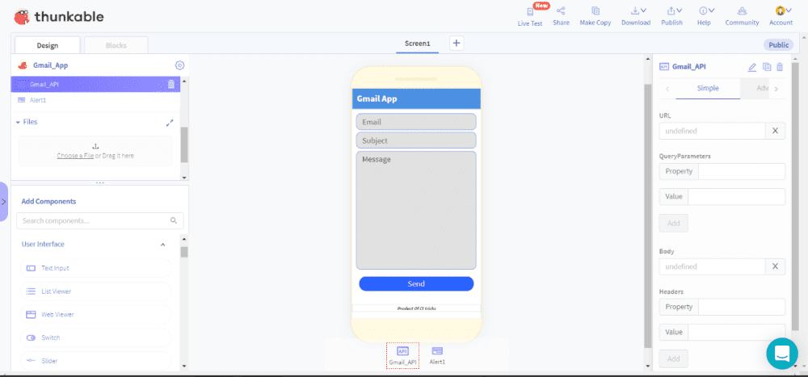Open the chat support bubble
808x377 pixels.
tap(781, 354)
